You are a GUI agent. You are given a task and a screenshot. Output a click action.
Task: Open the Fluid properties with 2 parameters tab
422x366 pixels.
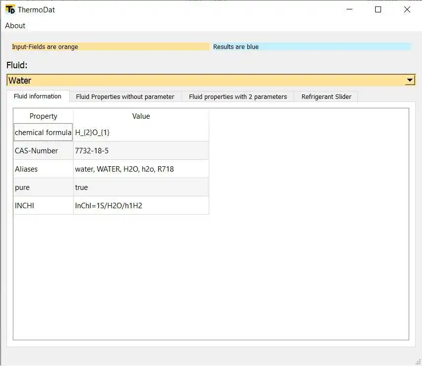point(237,96)
